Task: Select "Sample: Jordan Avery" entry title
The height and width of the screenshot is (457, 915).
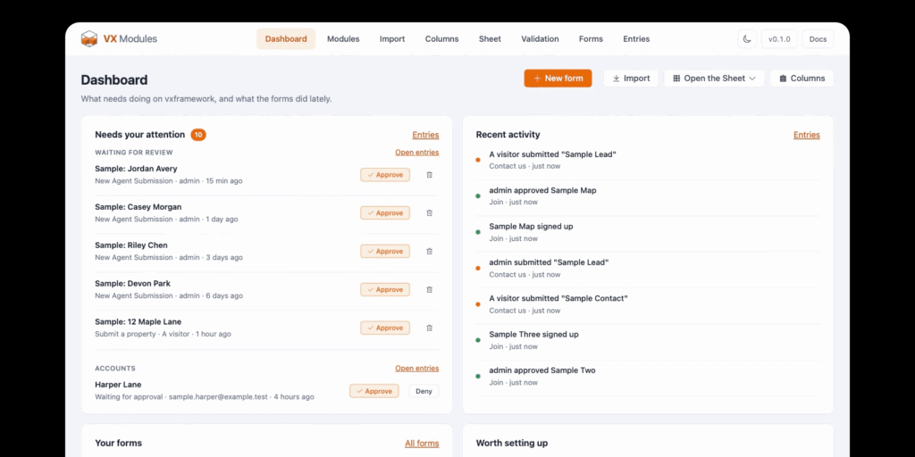Action: [x=136, y=169]
